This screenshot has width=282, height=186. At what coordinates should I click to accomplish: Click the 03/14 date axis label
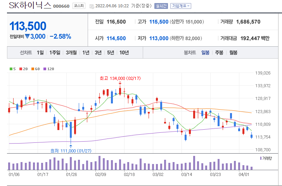187,174
